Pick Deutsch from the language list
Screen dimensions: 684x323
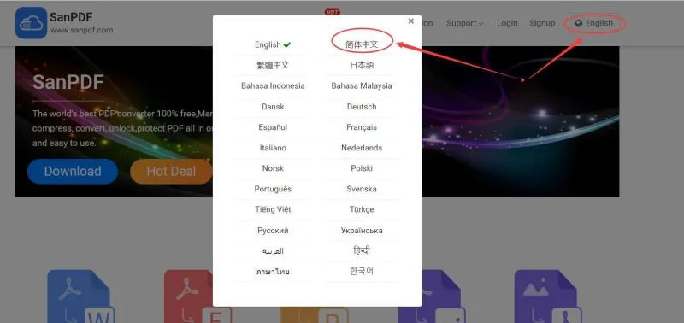point(362,107)
